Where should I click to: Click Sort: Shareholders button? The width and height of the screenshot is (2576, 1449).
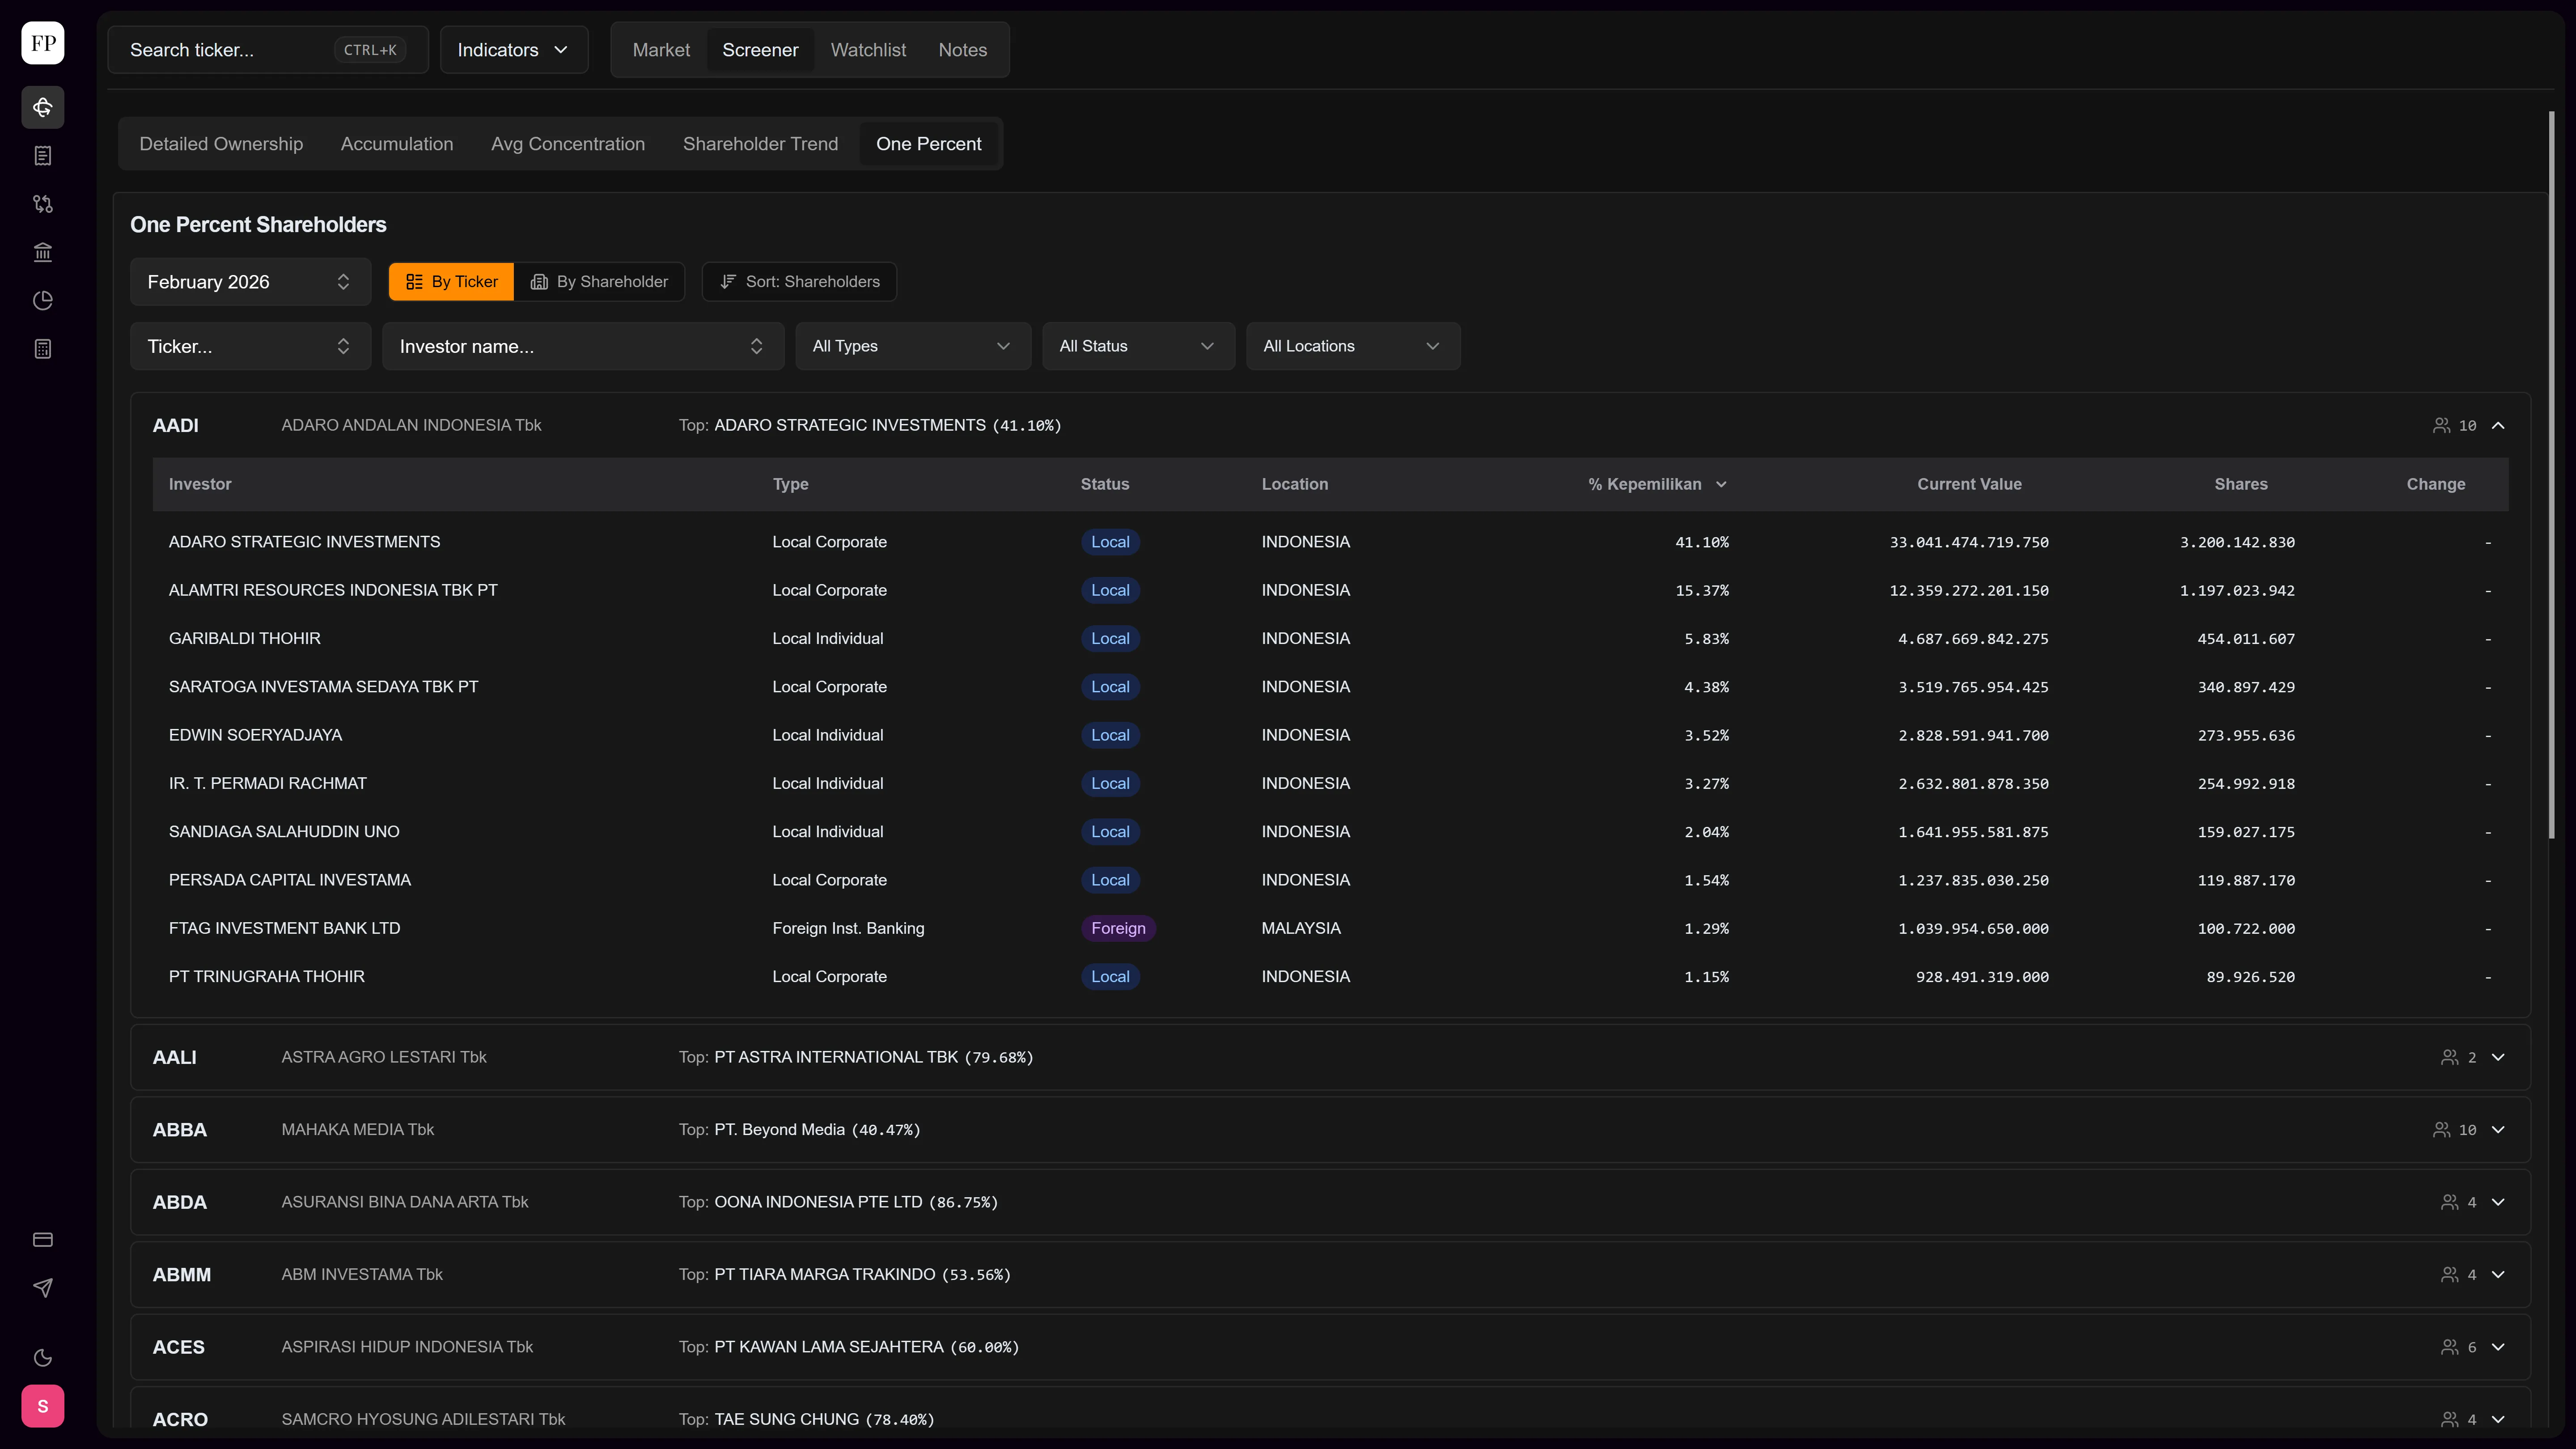tap(799, 282)
